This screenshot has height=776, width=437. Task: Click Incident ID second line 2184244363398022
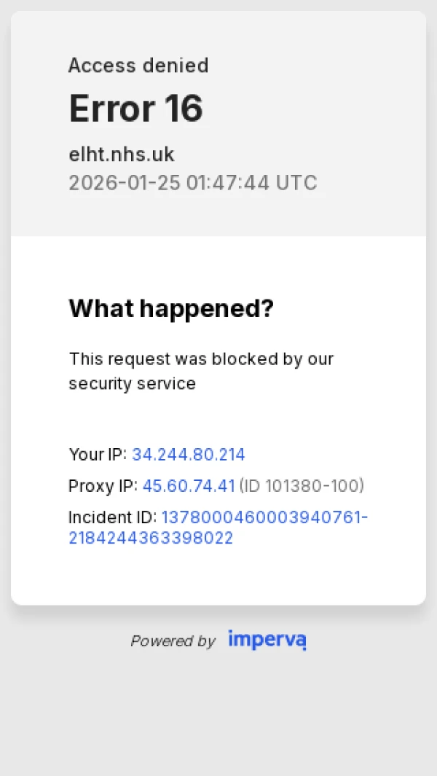151,538
